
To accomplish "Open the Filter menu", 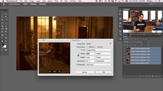I will (x=56, y=1).
